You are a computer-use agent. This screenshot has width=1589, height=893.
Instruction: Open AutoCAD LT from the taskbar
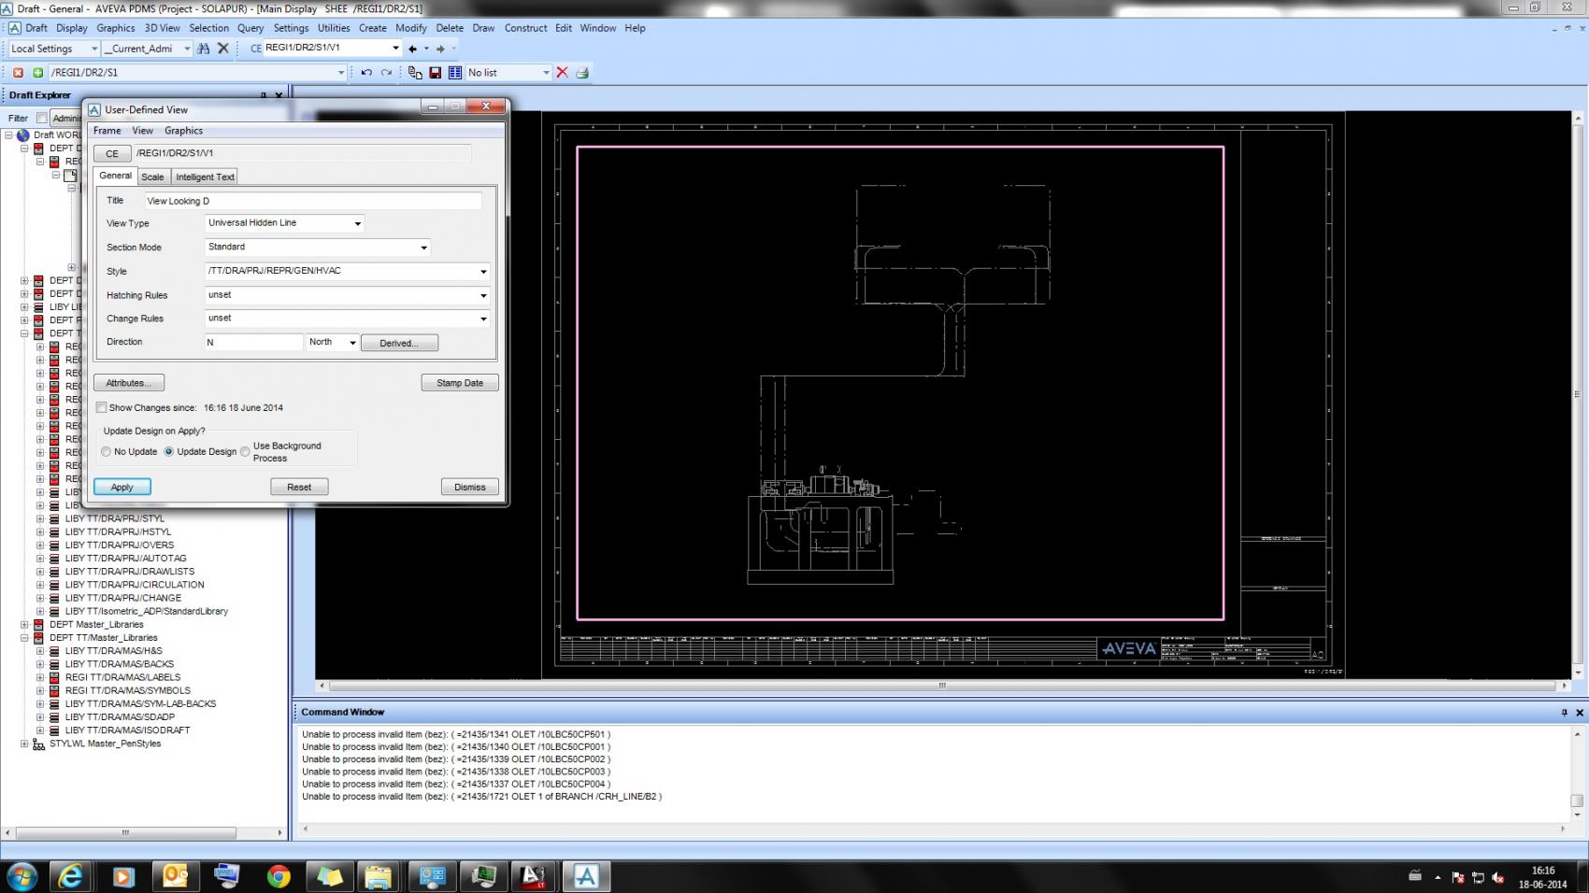[x=534, y=876]
